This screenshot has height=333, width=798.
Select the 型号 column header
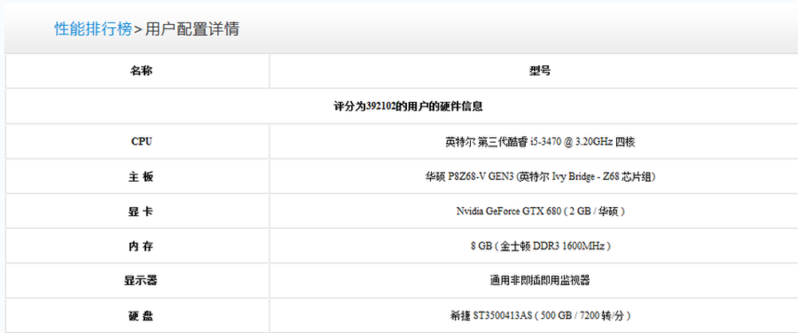coord(539,71)
